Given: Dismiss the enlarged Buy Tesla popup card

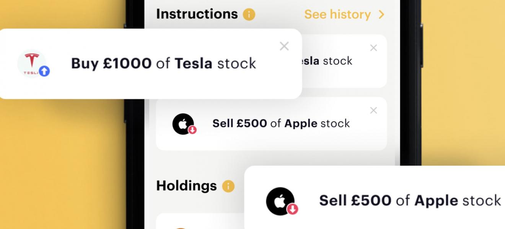Looking at the screenshot, I should click(284, 46).
